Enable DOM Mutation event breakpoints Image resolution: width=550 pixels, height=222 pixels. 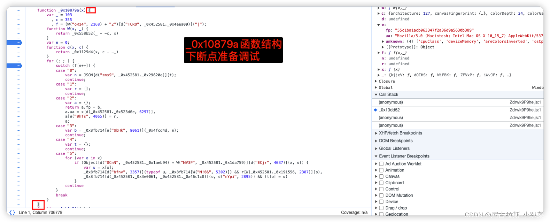coord(381,195)
